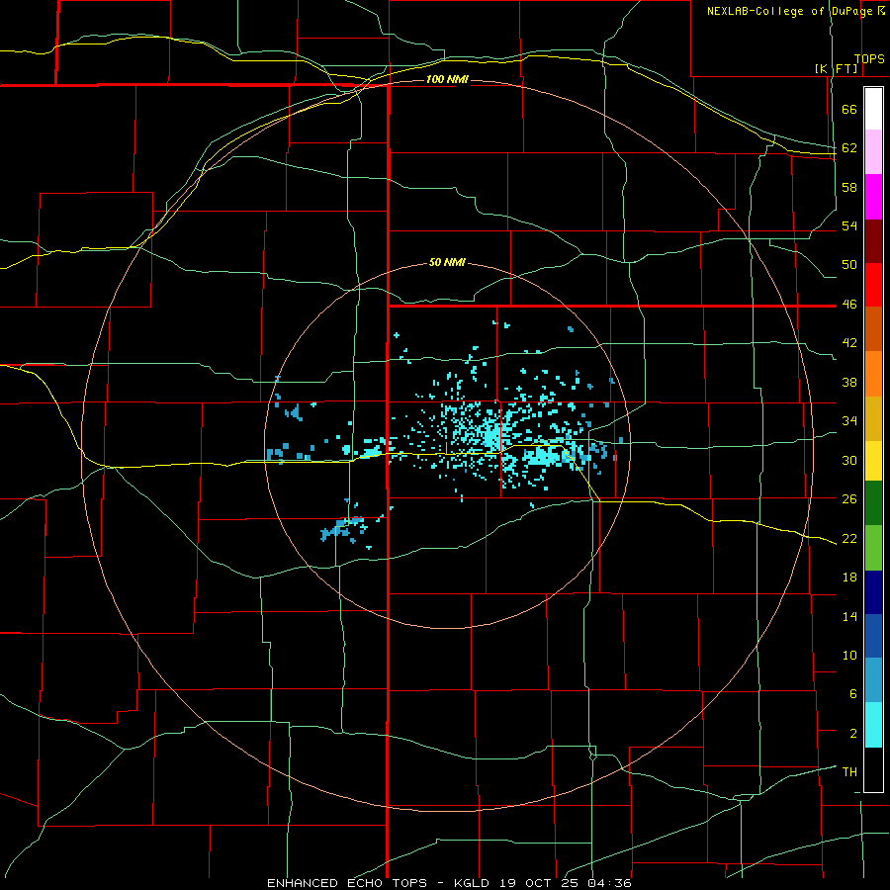This screenshot has height=890, width=890.
Task: Click the "38" legend value
Action: [849, 383]
